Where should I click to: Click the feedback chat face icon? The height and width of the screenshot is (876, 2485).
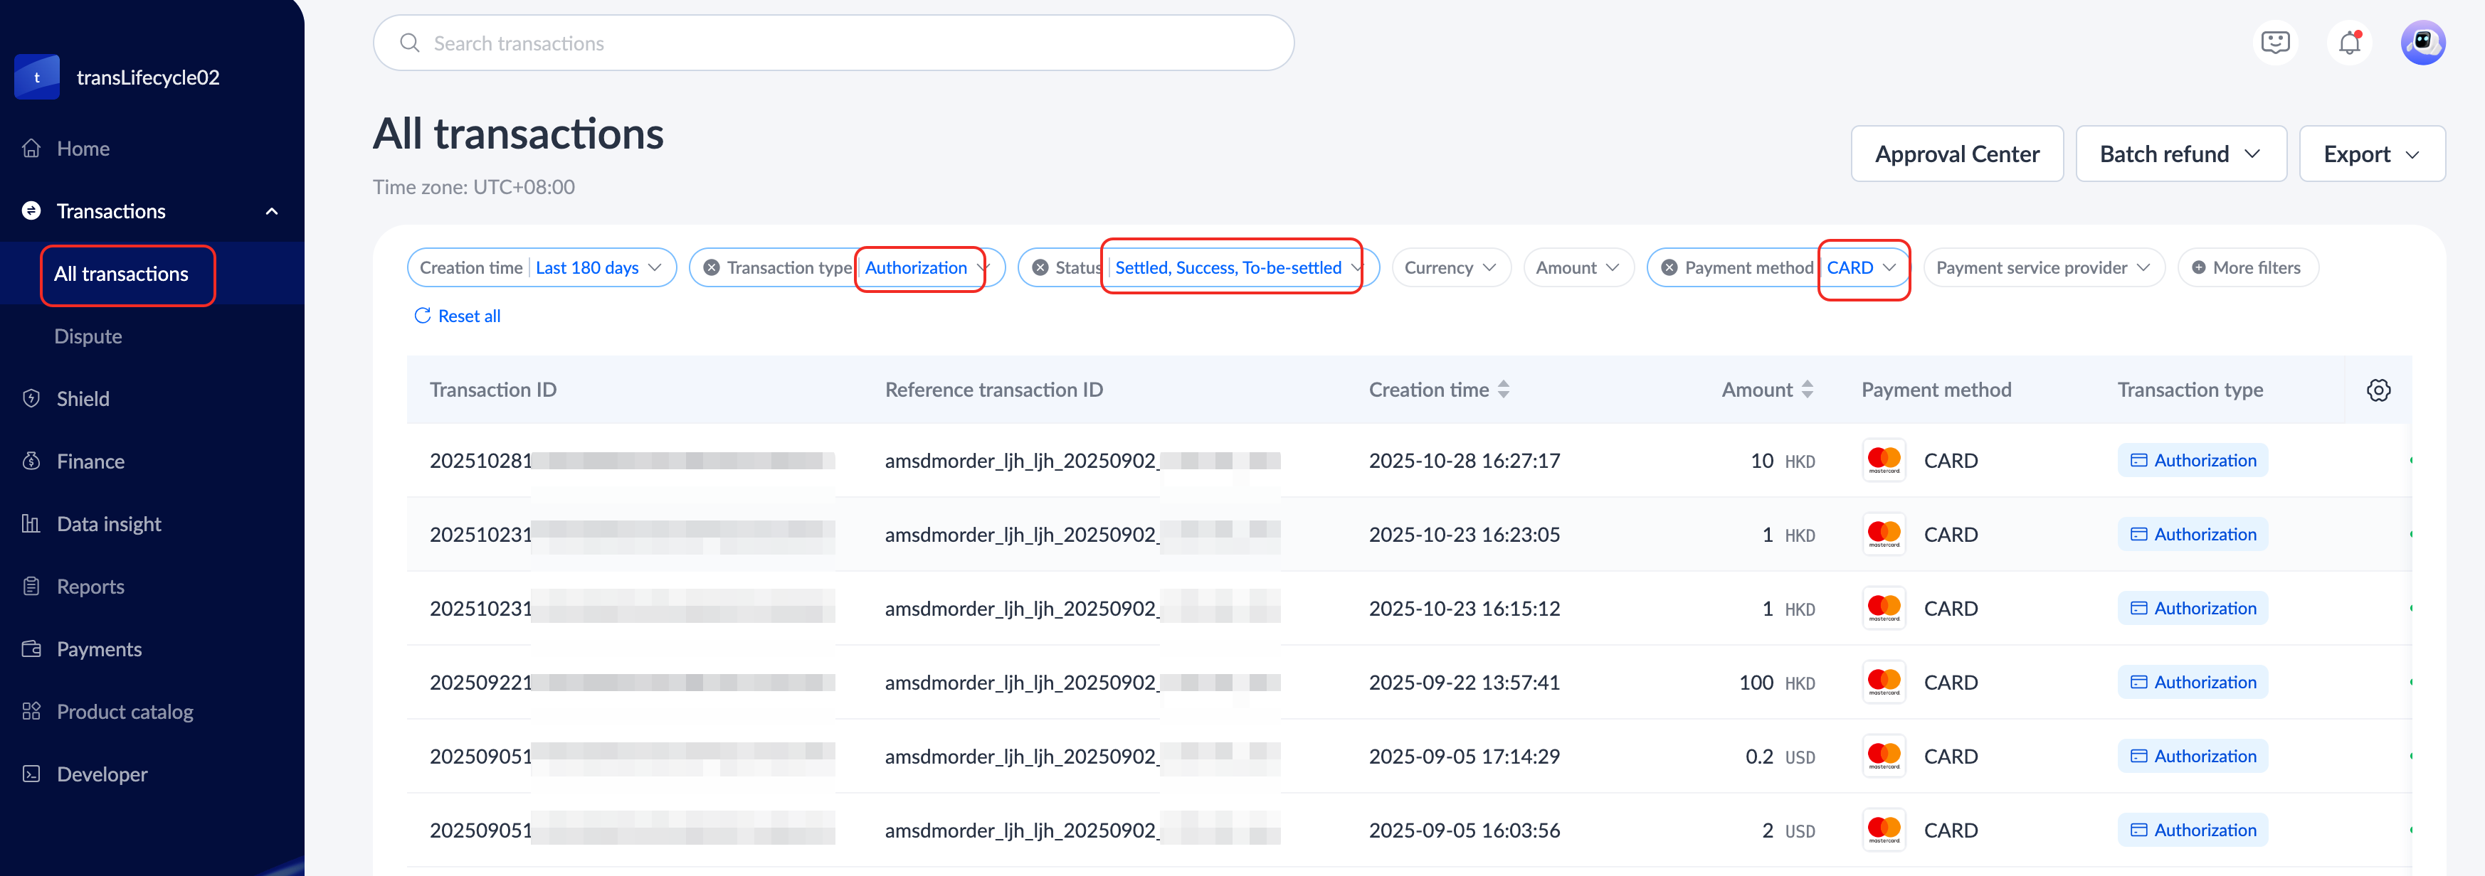(2274, 43)
